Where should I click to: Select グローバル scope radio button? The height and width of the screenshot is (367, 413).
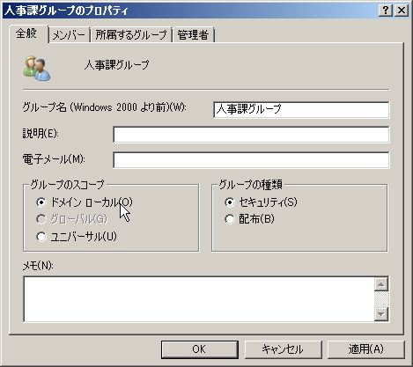tap(41, 219)
